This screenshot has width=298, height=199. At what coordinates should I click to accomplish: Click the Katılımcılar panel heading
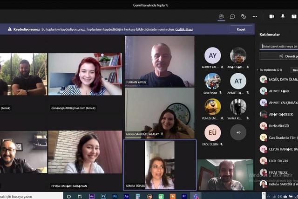coord(270,34)
